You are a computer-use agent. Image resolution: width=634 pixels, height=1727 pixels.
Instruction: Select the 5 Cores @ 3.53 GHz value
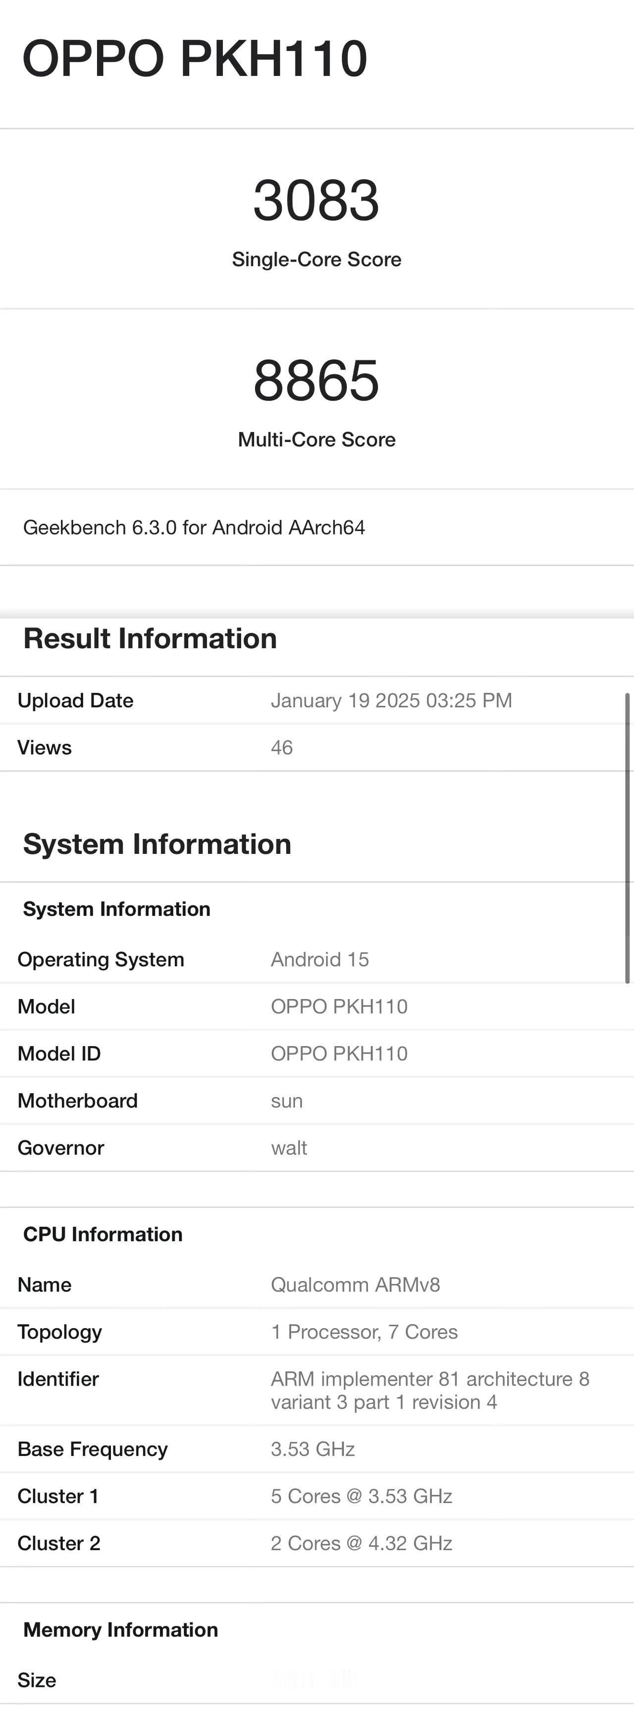click(361, 1497)
